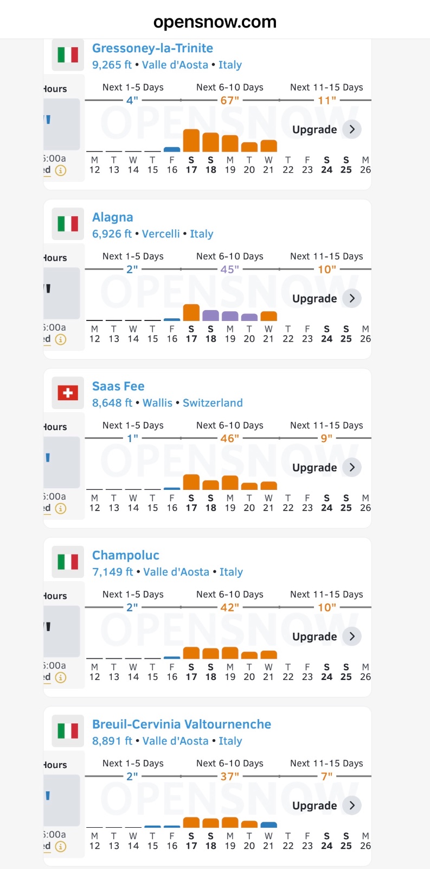Screen dimensions: 430x869
Task: Click the info icon in Champoluc card
Action: click(x=61, y=677)
